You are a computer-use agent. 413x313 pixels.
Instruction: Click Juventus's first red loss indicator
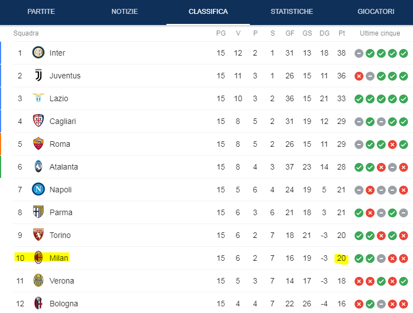[359, 76]
